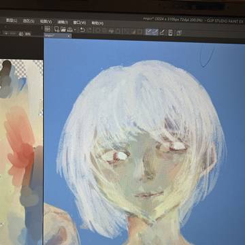Screen dimensions: 245x245
Task: Create a new canvas with the New icon
Action: [x=56, y=29]
